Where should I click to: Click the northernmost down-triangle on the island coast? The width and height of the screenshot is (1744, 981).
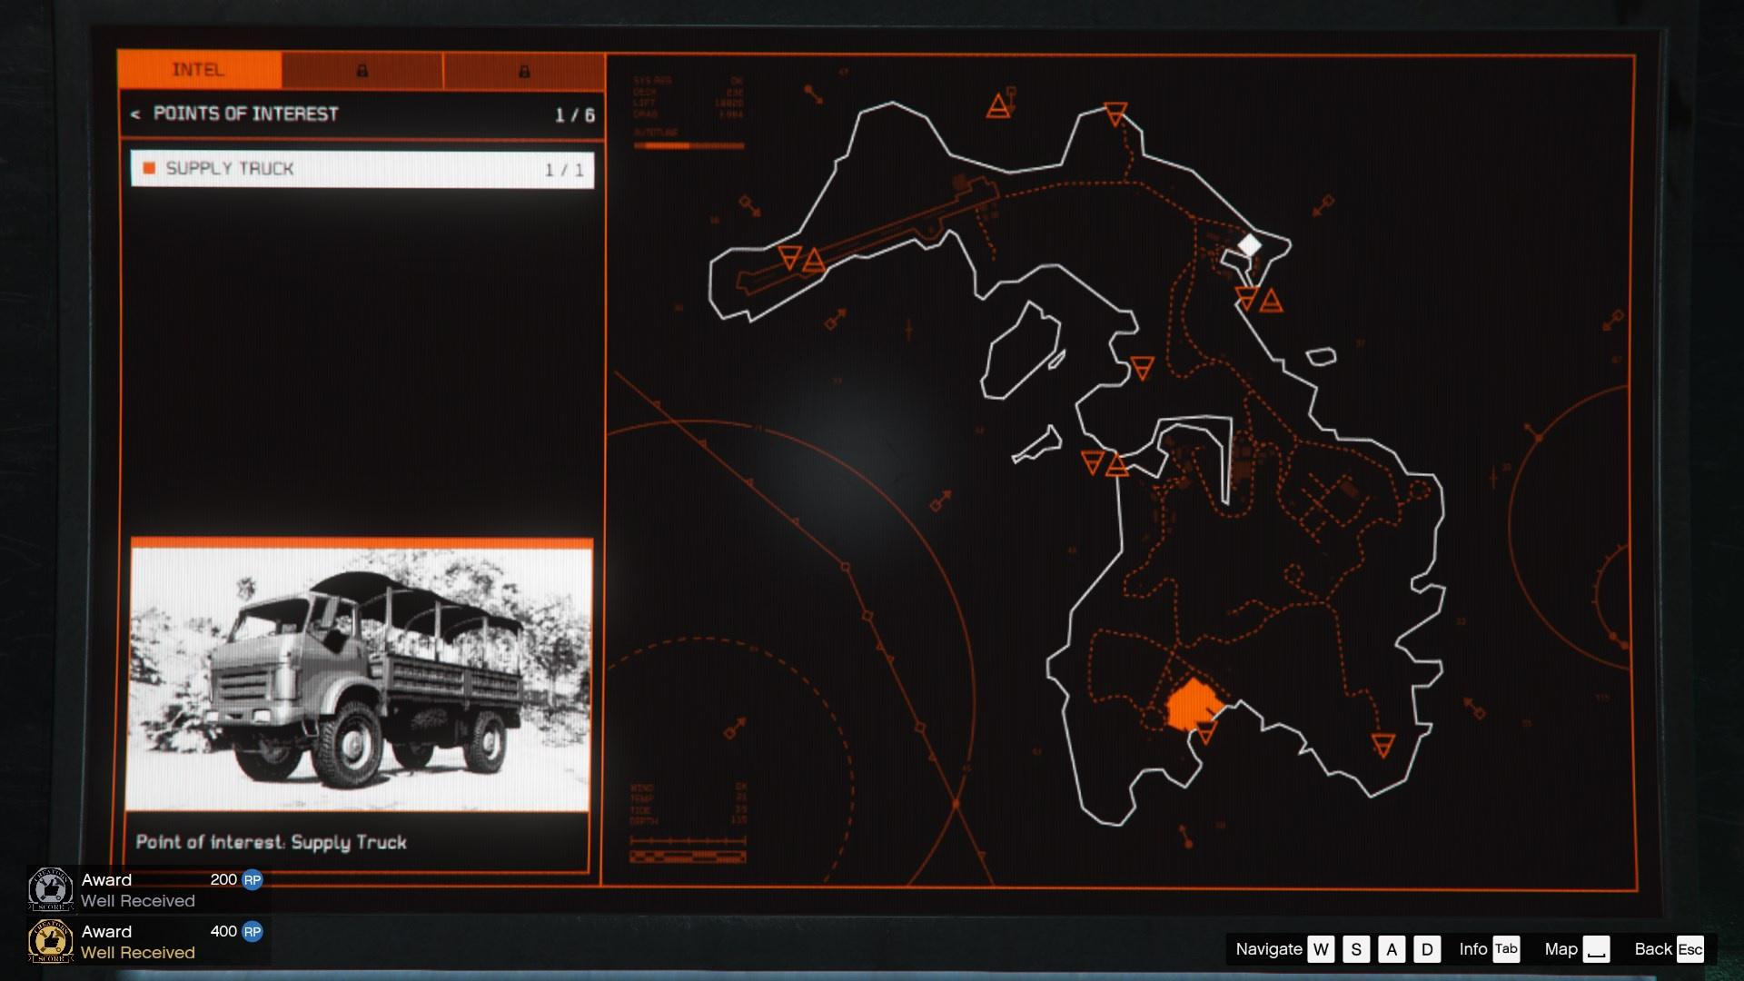point(1115,114)
